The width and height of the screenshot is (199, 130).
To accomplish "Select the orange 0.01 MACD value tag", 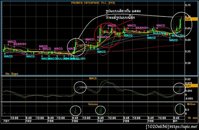I will tap(191, 86).
